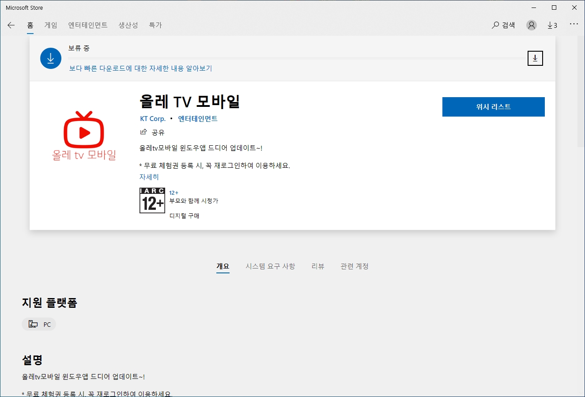Image resolution: width=585 pixels, height=397 pixels.
Task: Minimize the Microsoft Store window
Action: tap(534, 8)
